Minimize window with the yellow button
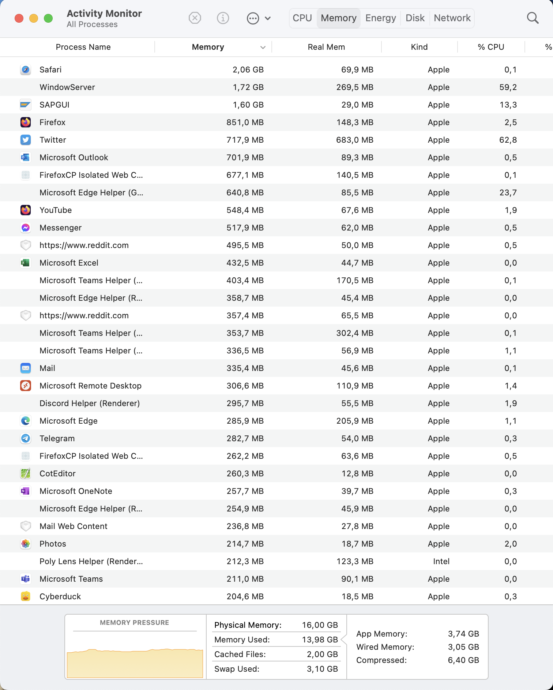Image resolution: width=553 pixels, height=690 pixels. pos(34,18)
